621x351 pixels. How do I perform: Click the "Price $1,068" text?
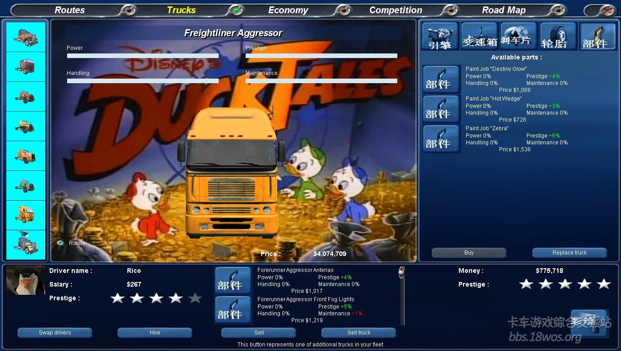(515, 90)
